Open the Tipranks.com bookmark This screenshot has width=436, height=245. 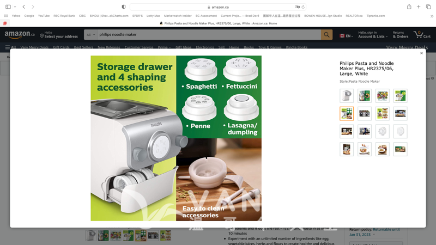[x=376, y=16]
